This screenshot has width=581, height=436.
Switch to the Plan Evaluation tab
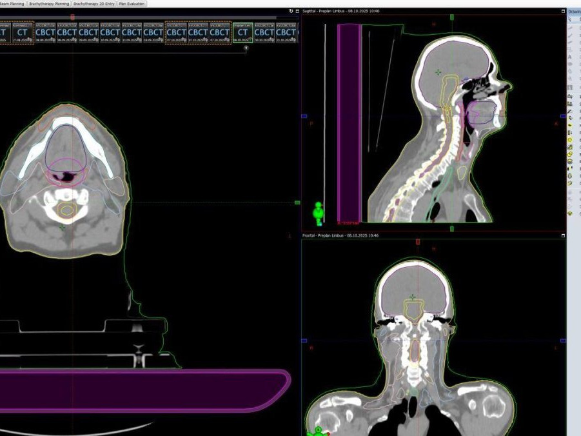click(x=132, y=4)
